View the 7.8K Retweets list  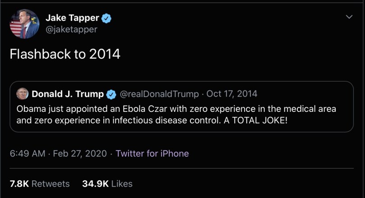coord(40,184)
